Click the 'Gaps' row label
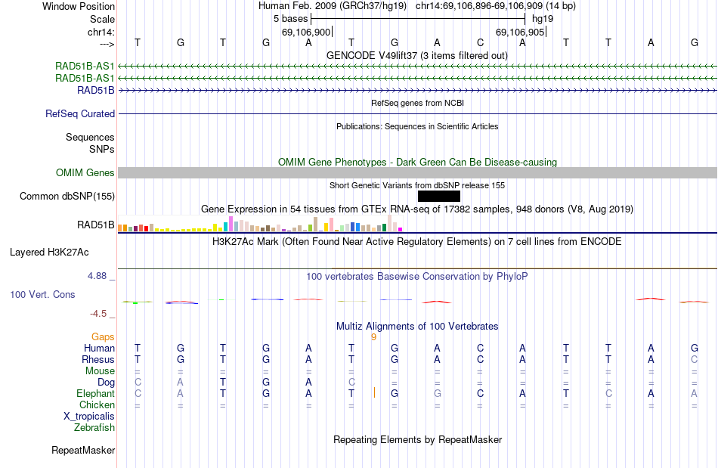The width and height of the screenshot is (718, 468). click(x=103, y=337)
